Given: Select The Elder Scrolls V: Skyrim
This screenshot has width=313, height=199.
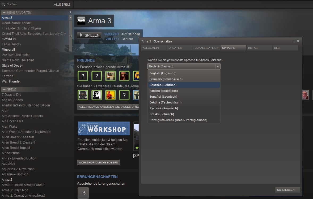Looking at the screenshot, I should pos(34,28).
